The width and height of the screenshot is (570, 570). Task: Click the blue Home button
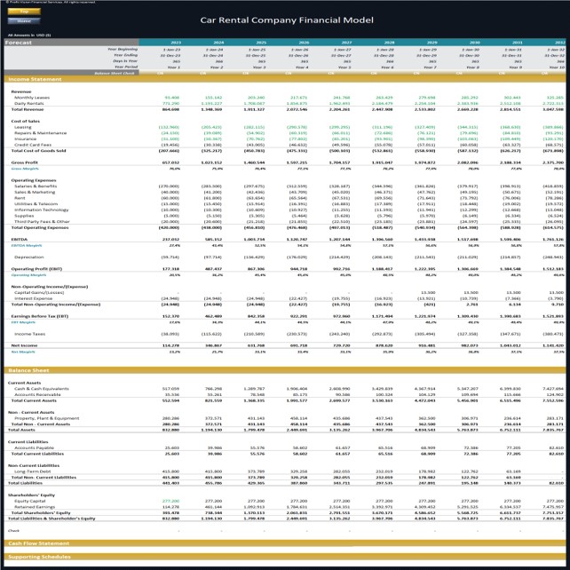click(24, 20)
